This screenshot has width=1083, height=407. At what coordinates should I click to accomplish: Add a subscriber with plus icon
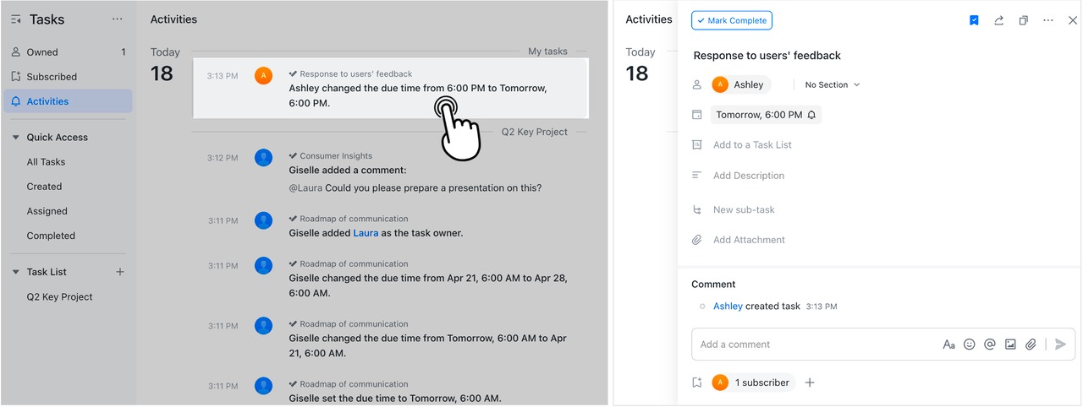(x=810, y=383)
